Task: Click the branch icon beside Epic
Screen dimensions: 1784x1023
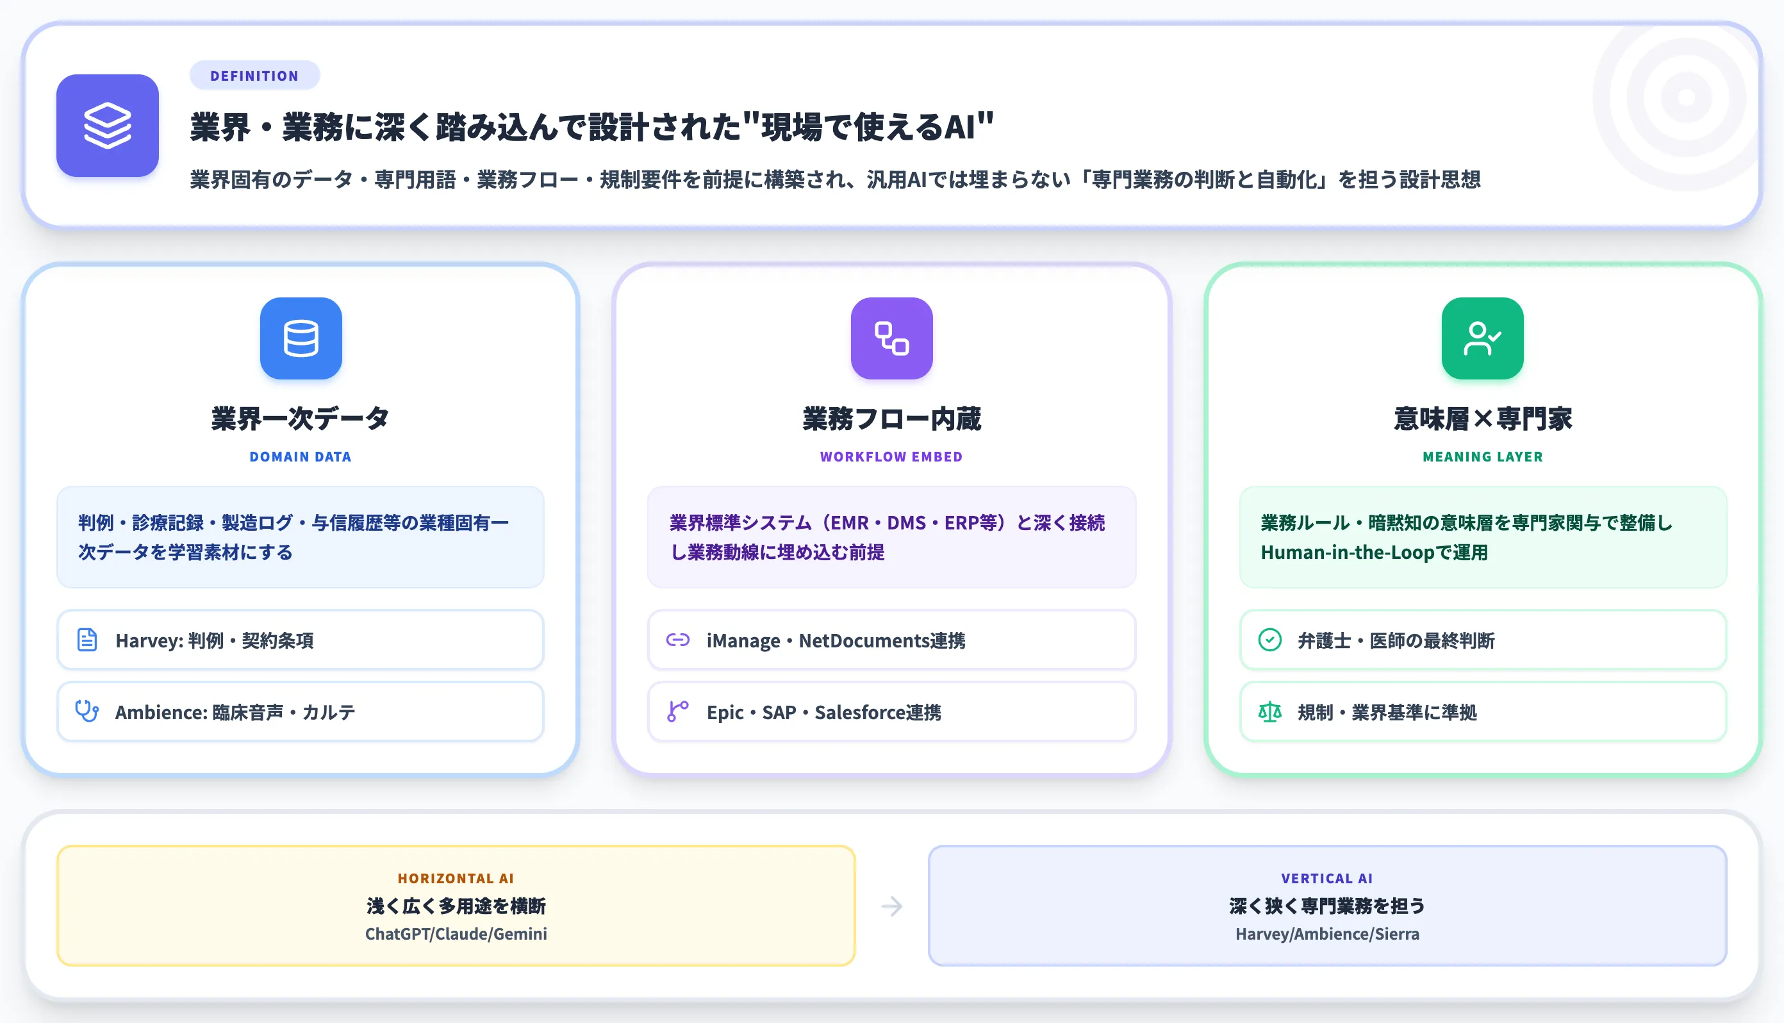Action: pos(678,711)
